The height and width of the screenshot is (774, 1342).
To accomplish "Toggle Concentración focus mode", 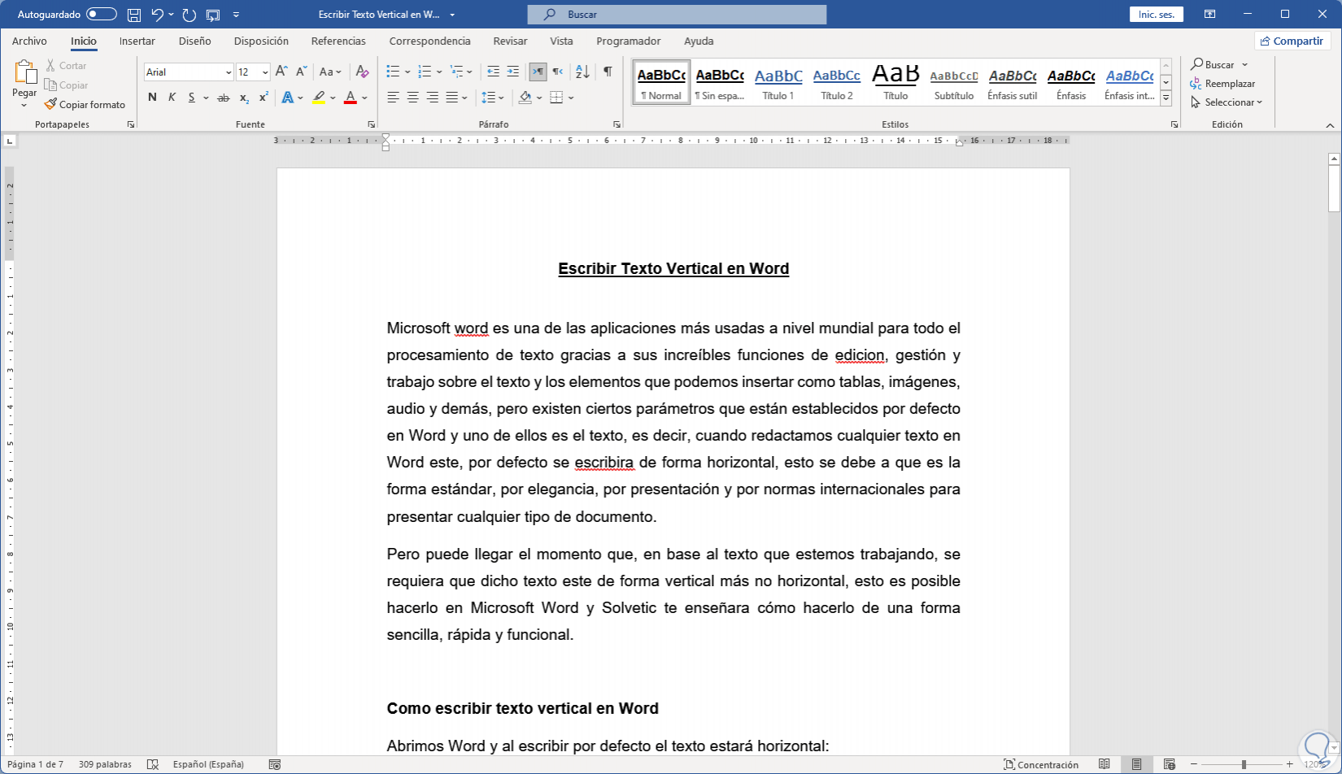I will point(1041,764).
